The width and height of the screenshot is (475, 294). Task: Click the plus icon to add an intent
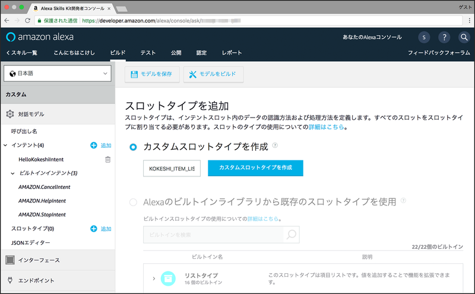(x=94, y=146)
